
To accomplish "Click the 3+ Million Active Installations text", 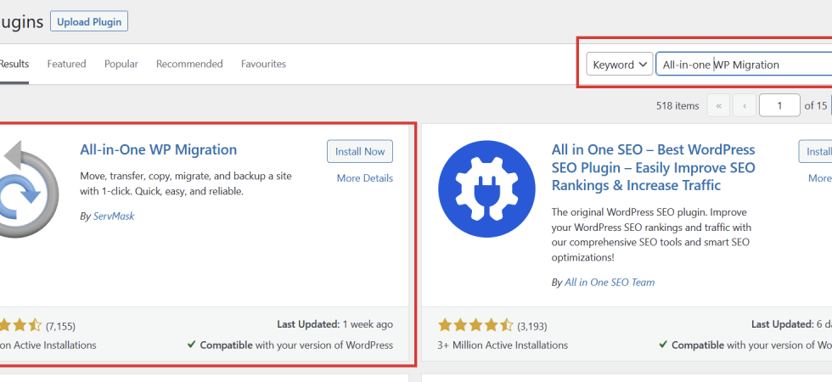I will (x=503, y=345).
